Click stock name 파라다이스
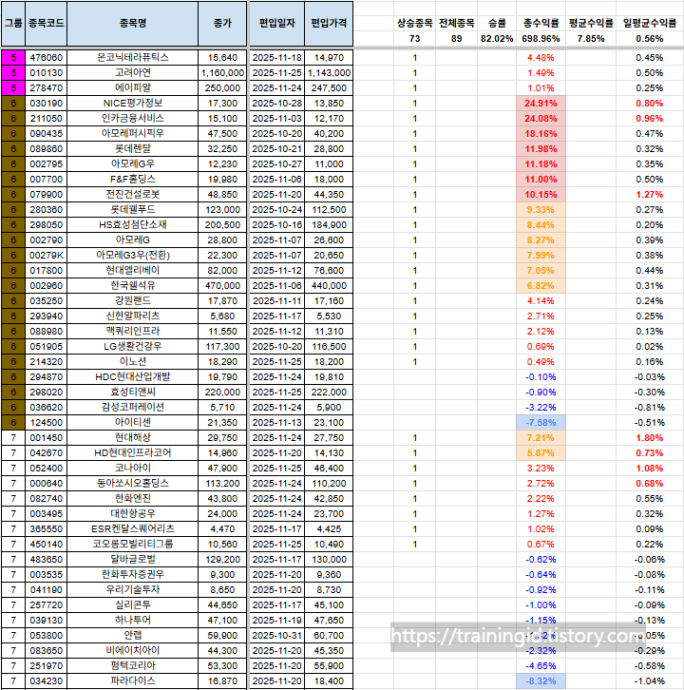The height and width of the screenshot is (690, 684). [x=132, y=681]
